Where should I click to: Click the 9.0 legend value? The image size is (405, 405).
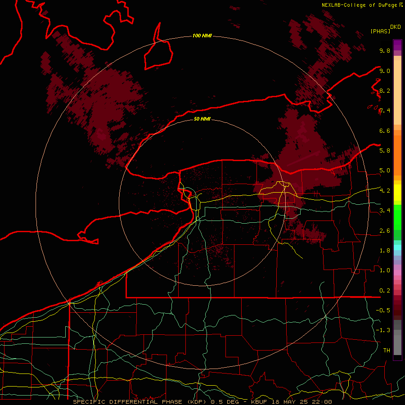point(385,71)
